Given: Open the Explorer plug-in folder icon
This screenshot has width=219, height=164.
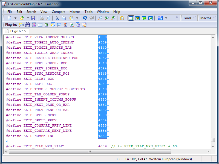Looking at the screenshot, I should 21,25.
